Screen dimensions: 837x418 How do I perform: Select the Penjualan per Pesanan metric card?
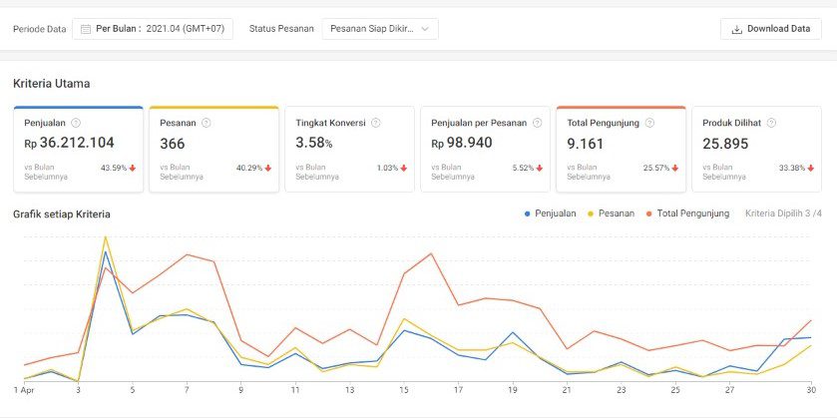point(485,149)
